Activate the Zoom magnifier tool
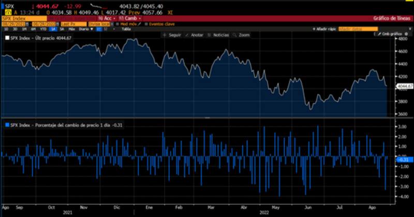Viewport: 414px width, 217px height. [235, 35]
